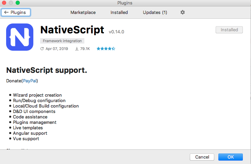Close the Plugins window with red button
The image size is (251, 164).
[x=4, y=3]
